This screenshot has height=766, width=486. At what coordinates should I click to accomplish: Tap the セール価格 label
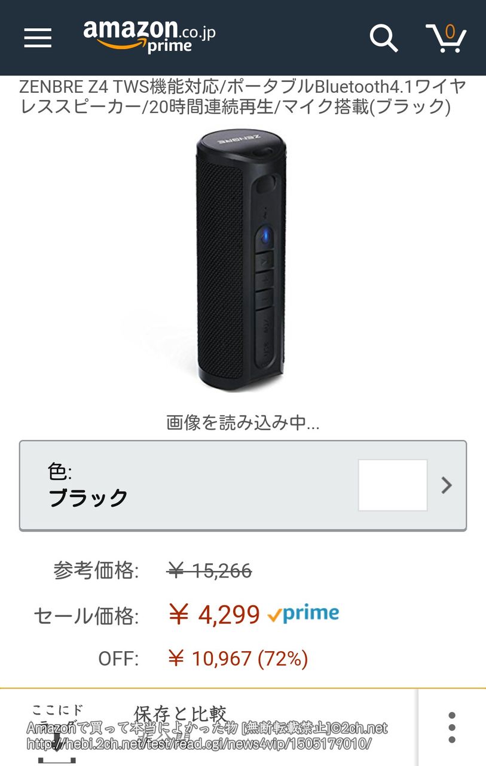[x=86, y=616]
